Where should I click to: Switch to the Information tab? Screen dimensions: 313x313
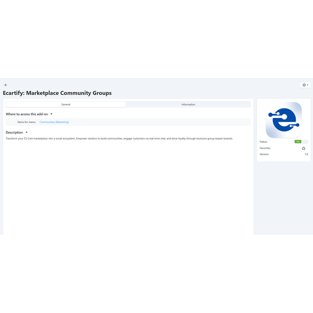tap(188, 104)
